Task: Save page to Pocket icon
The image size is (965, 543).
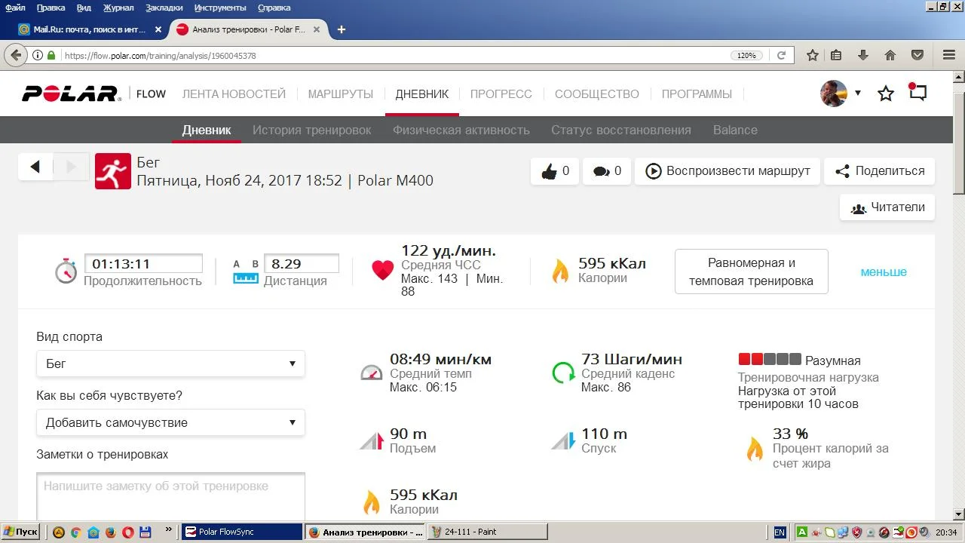Action: 918,55
